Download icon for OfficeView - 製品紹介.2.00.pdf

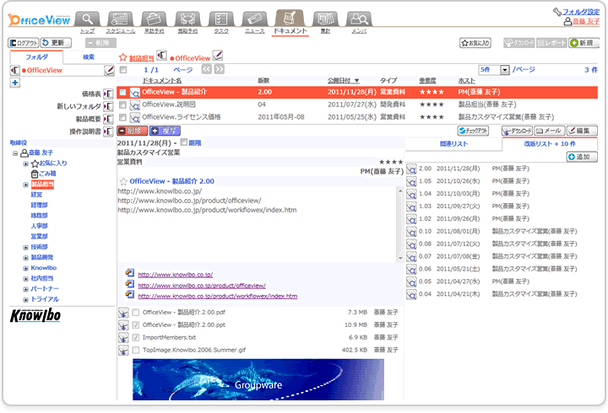pos(123,313)
